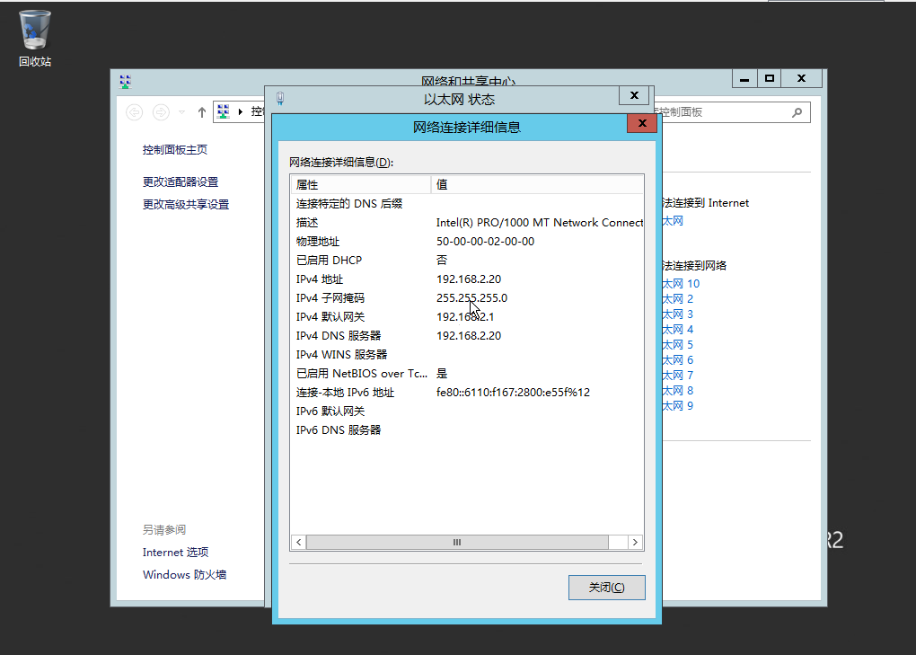This screenshot has height=655, width=916.
Task: Expand the address bar breadcrumb arrow
Action: pos(241,111)
